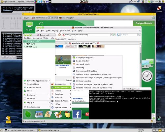Open Firefox Bookmarks menu

(65, 31)
